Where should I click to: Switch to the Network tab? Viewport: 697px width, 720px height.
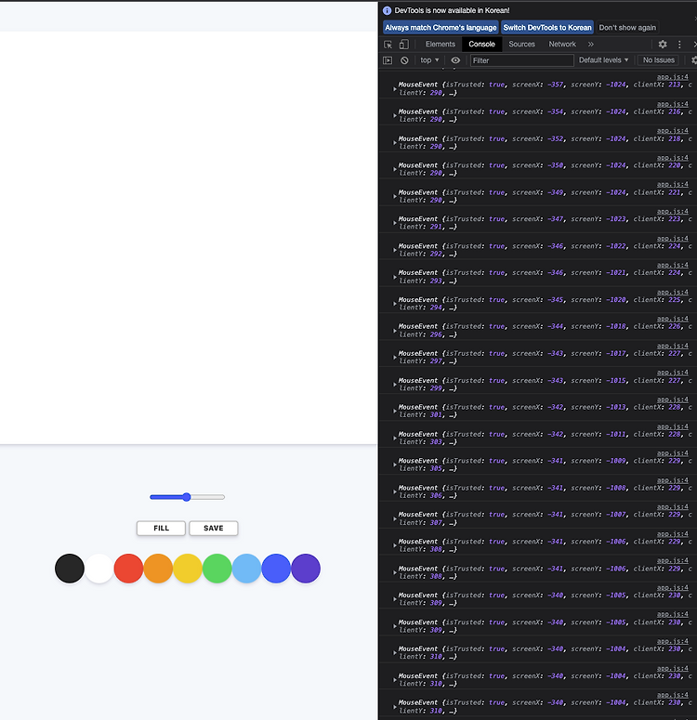[x=562, y=44]
